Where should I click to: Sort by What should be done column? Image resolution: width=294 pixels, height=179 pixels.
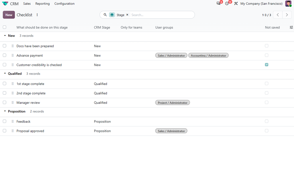pyautogui.click(x=42, y=27)
